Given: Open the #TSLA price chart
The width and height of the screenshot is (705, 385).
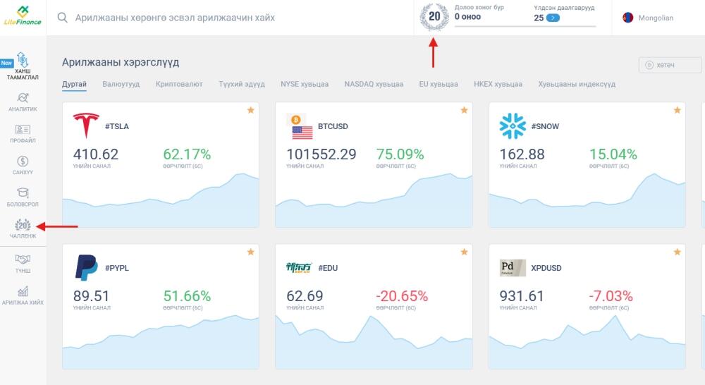Looking at the screenshot, I should [161, 200].
